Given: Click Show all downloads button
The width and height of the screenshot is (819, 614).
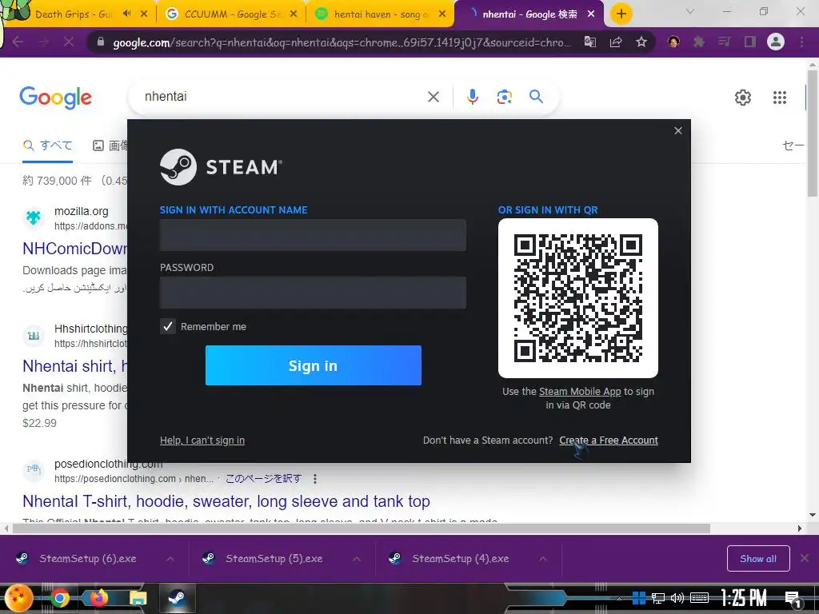Looking at the screenshot, I should 758,559.
